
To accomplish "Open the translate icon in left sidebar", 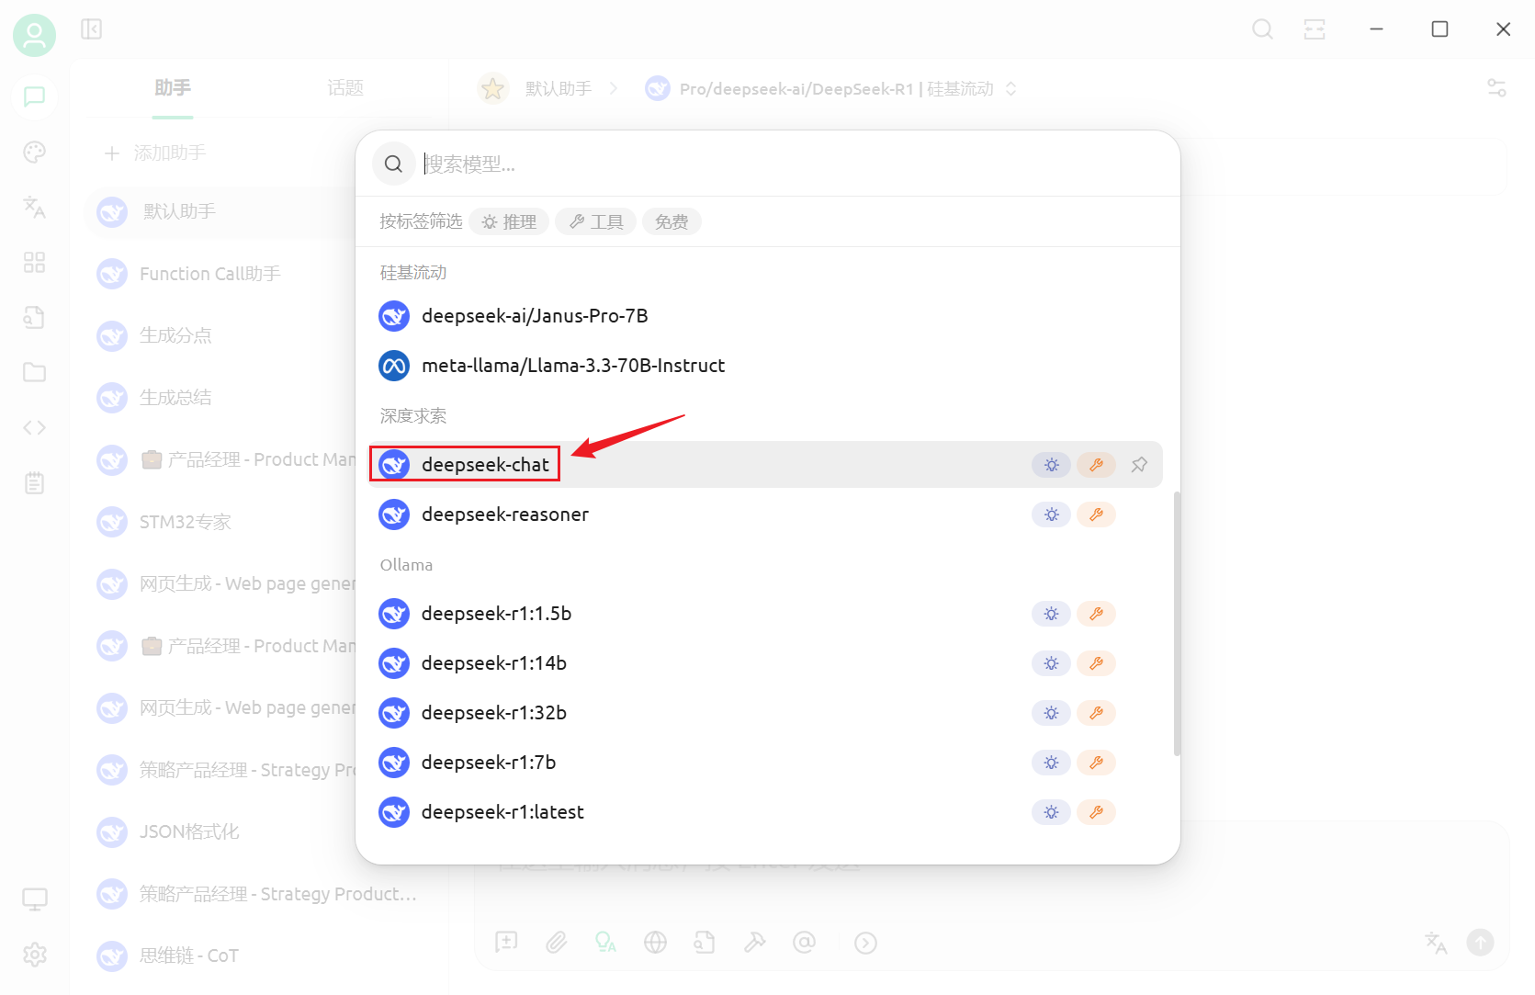I will point(35,208).
